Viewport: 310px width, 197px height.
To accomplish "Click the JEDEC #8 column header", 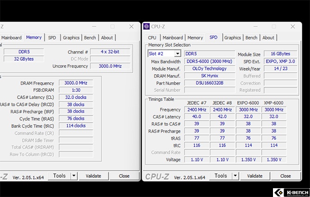I will click(222, 103).
